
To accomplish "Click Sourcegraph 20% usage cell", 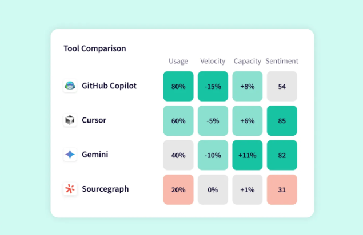I will (178, 189).
